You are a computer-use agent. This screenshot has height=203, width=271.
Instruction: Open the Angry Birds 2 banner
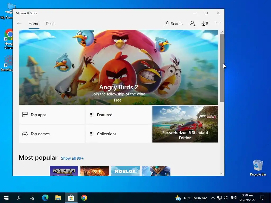coord(118,67)
